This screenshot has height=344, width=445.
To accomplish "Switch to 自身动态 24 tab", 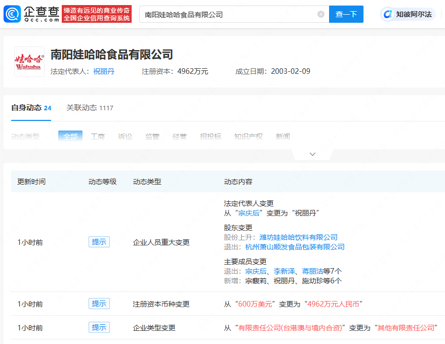I will [x=31, y=108].
